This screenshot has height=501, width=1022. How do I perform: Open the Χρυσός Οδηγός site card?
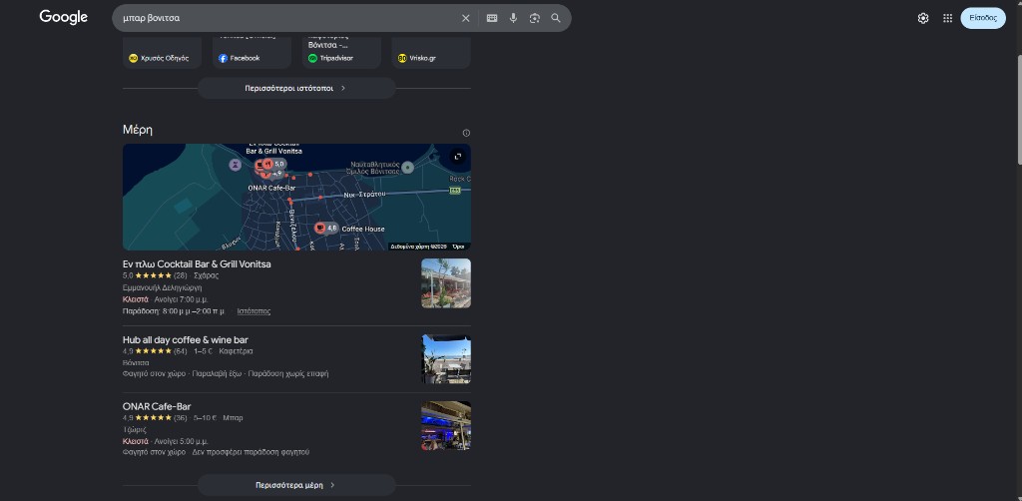pyautogui.click(x=162, y=54)
